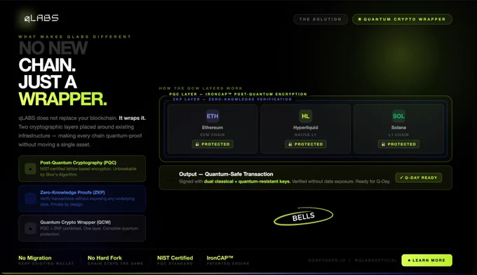Click the Ethereum chain name
477x275 pixels.
[213, 128]
